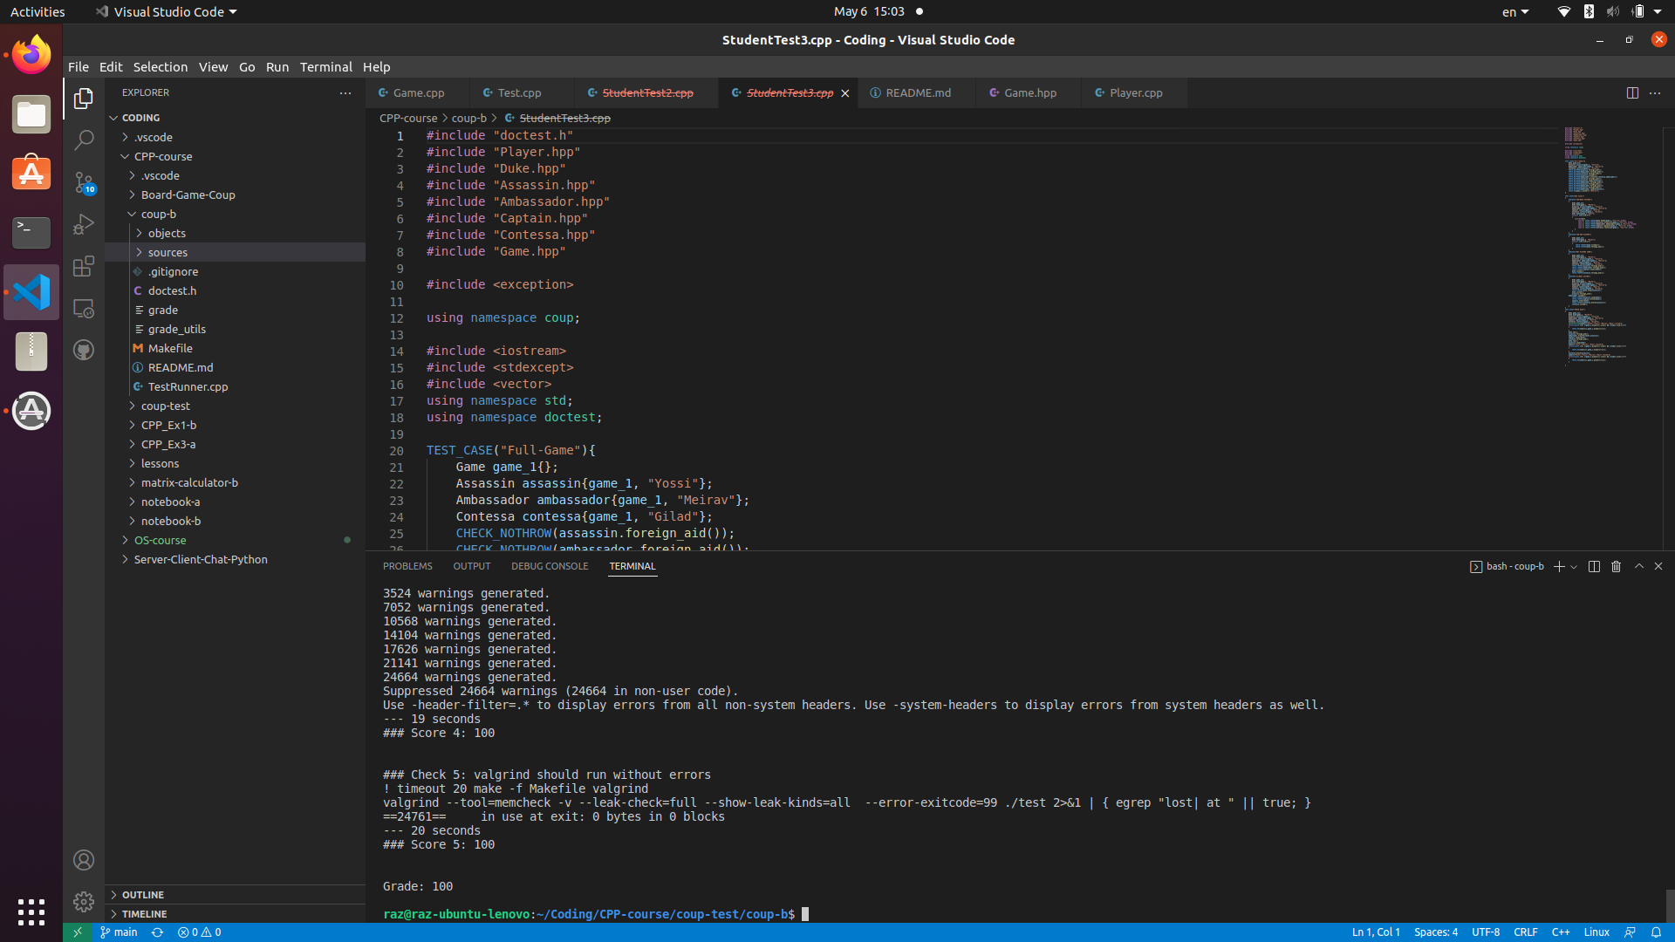Image resolution: width=1675 pixels, height=942 pixels.
Task: Click coup-b in the breadcrumb bar
Action: coord(468,118)
